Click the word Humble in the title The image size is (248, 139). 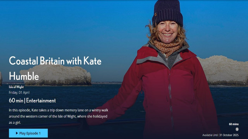coord(24,76)
